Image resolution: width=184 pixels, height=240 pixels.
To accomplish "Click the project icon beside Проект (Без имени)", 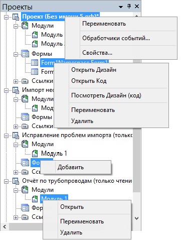I will click(16, 17).
